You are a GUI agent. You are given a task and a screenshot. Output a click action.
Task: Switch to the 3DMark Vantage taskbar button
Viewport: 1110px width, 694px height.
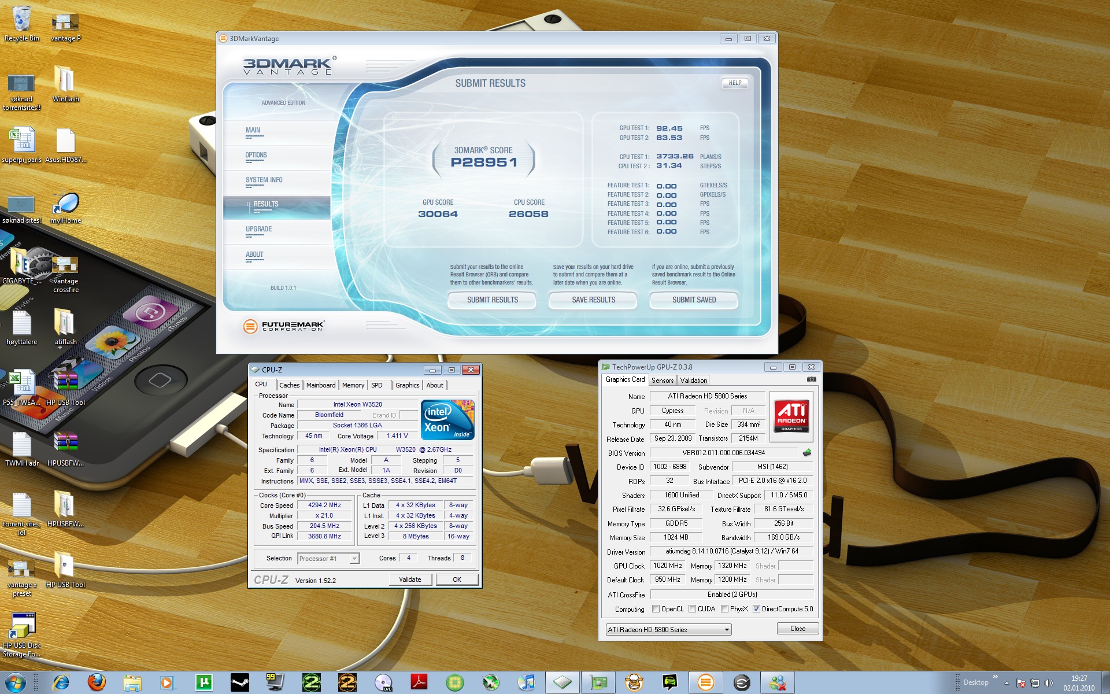705,683
